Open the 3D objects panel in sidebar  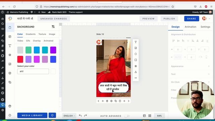(10, 73)
